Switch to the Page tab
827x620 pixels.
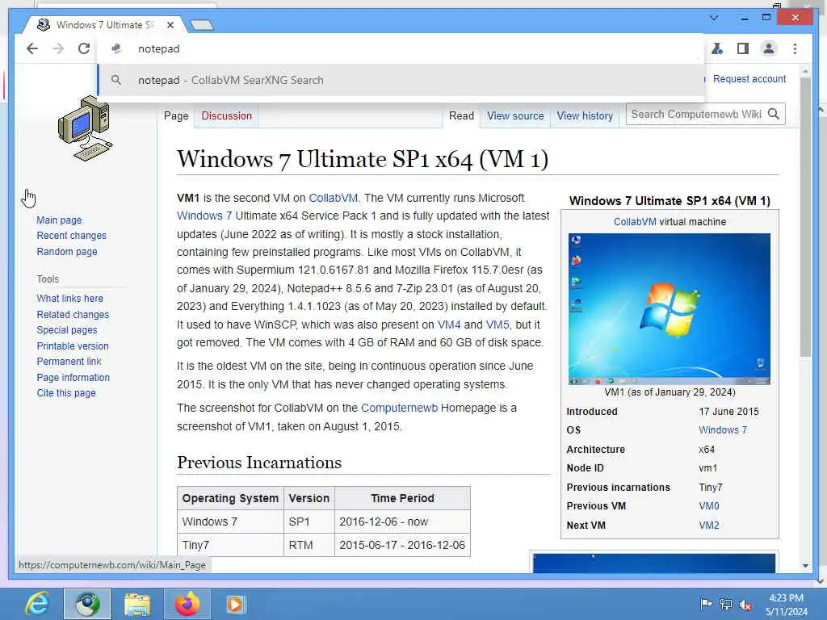tap(175, 115)
